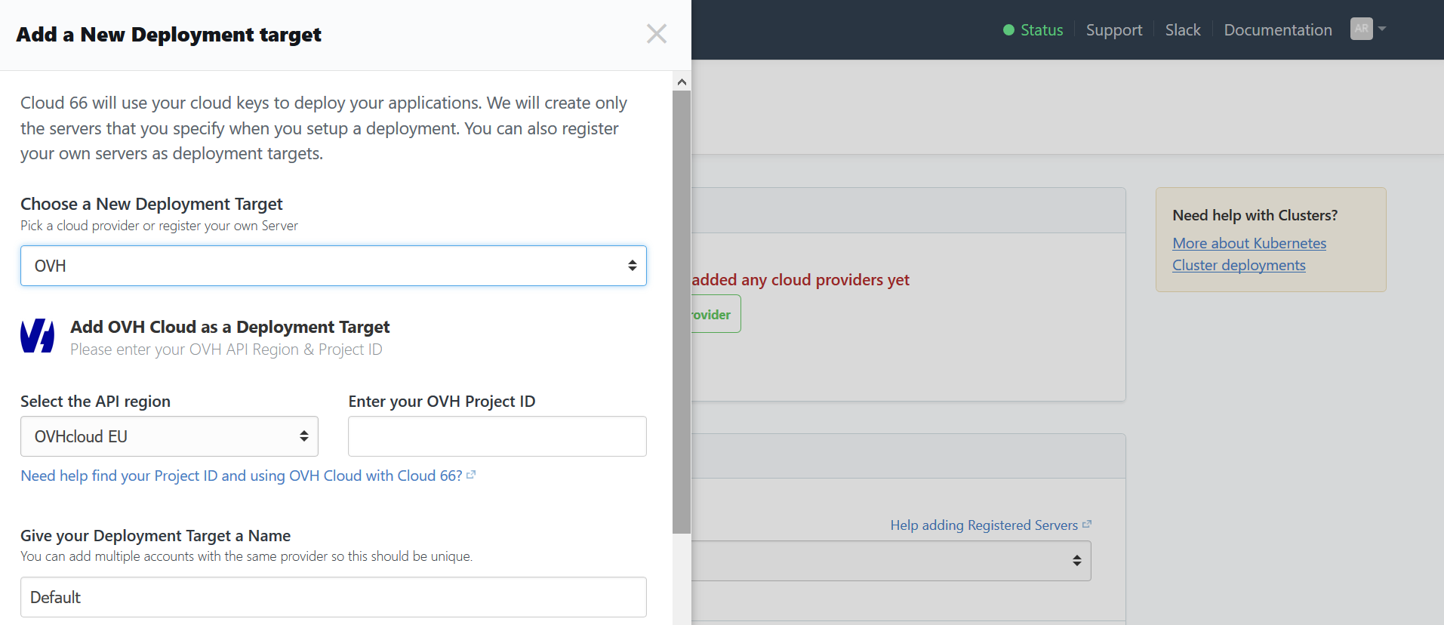Expand the registered servers dropdown in the background
The image size is (1444, 625).
pyautogui.click(x=891, y=561)
